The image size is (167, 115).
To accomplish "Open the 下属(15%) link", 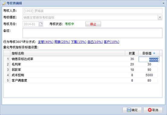I will coord(79,42).
